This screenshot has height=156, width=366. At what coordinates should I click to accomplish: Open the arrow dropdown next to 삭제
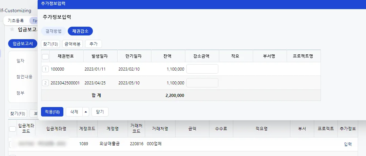[x=86, y=112]
